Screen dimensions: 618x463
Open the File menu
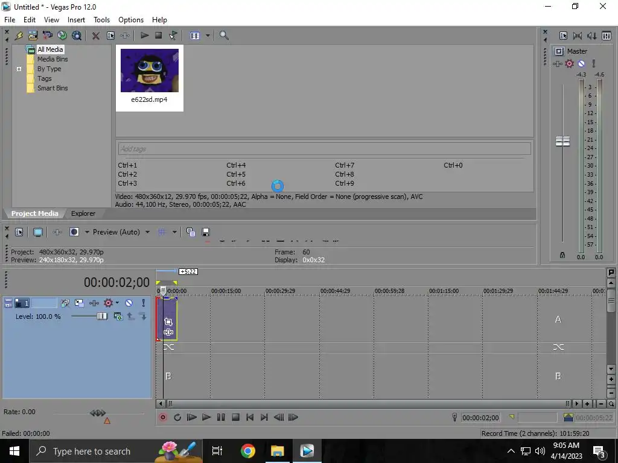pos(10,20)
